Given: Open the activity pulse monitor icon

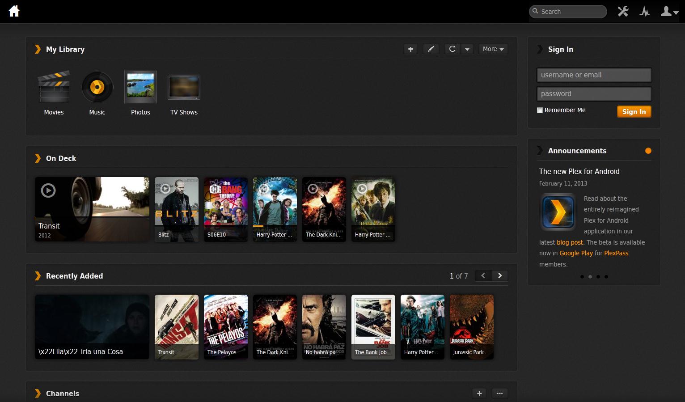Looking at the screenshot, I should point(644,12).
